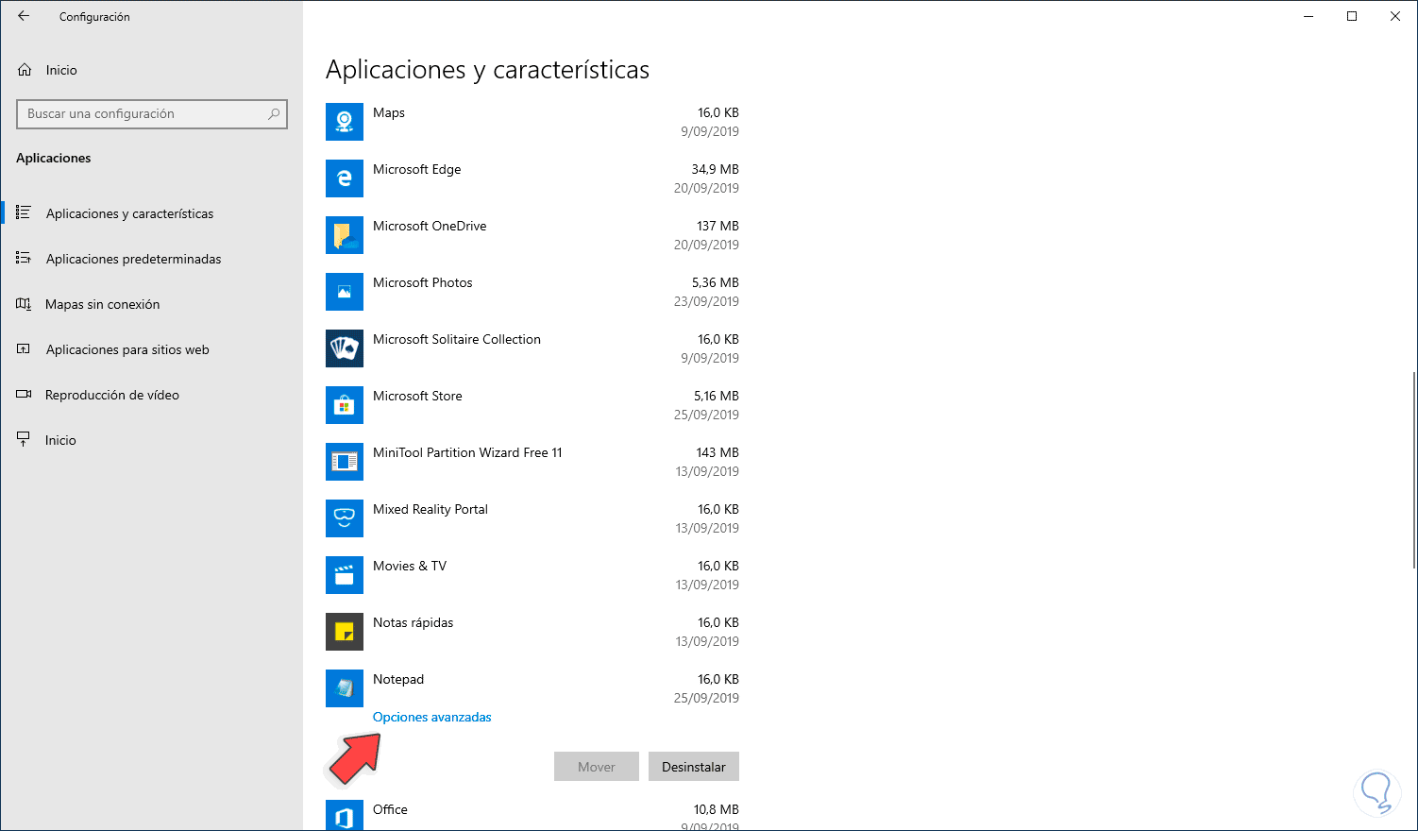
Task: Select MiniTool Partition Wizard Free 11 name
Action: click(x=467, y=453)
